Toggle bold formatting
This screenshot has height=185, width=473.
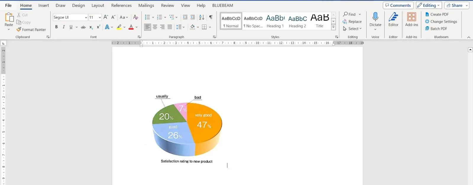[56, 27]
